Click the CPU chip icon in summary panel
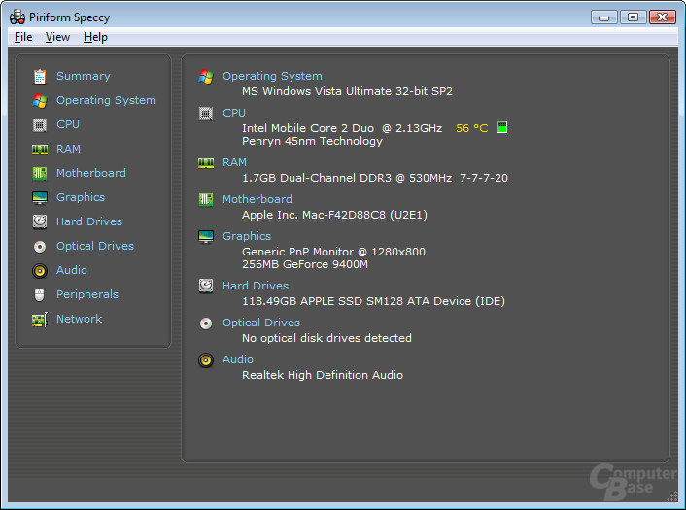This screenshot has height=510, width=686. 206,114
